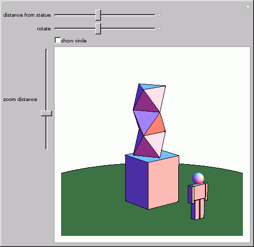Click the spherical head of the figure
254x247 pixels.
click(x=198, y=178)
